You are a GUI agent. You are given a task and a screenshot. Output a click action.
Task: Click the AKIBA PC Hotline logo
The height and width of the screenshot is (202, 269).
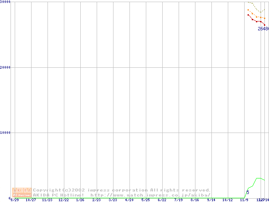tap(22, 192)
